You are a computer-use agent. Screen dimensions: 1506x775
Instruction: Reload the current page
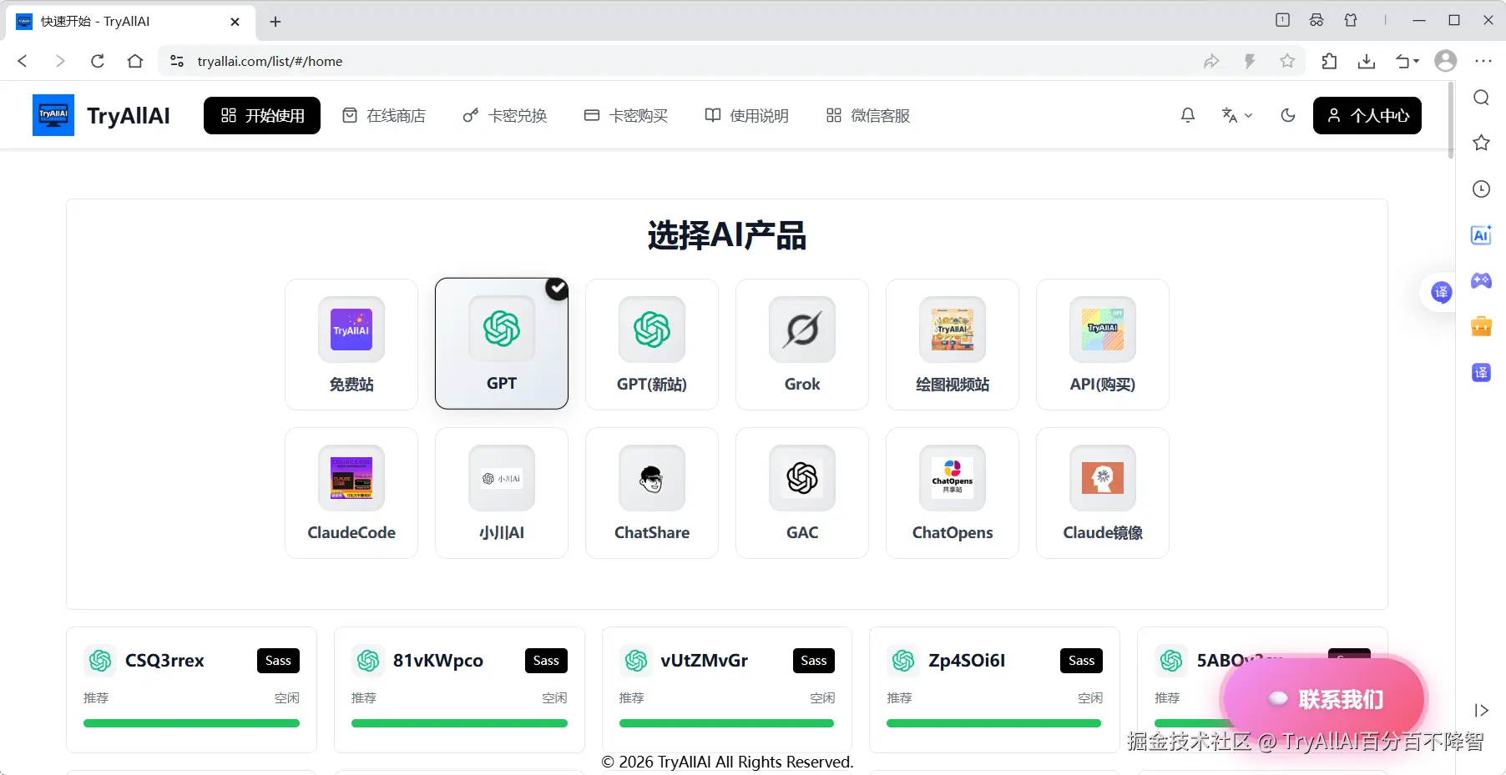pyautogui.click(x=98, y=61)
